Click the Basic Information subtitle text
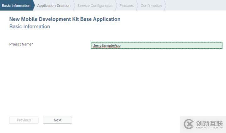The width and height of the screenshot is (226, 133). click(30, 27)
